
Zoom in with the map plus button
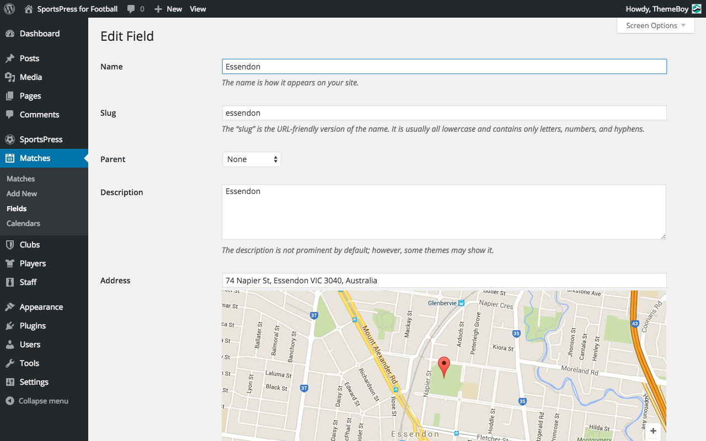pos(653,431)
